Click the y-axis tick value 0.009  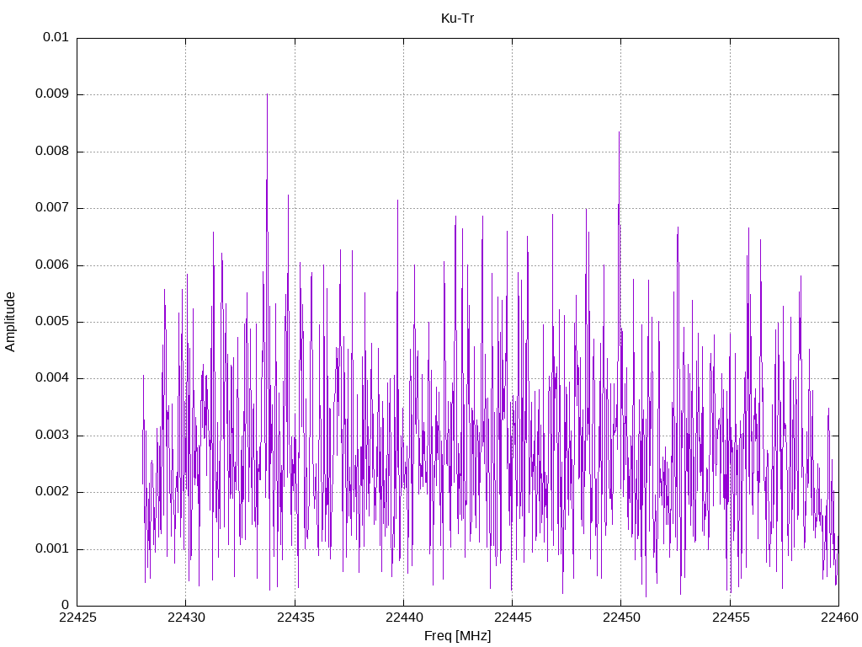click(x=52, y=94)
